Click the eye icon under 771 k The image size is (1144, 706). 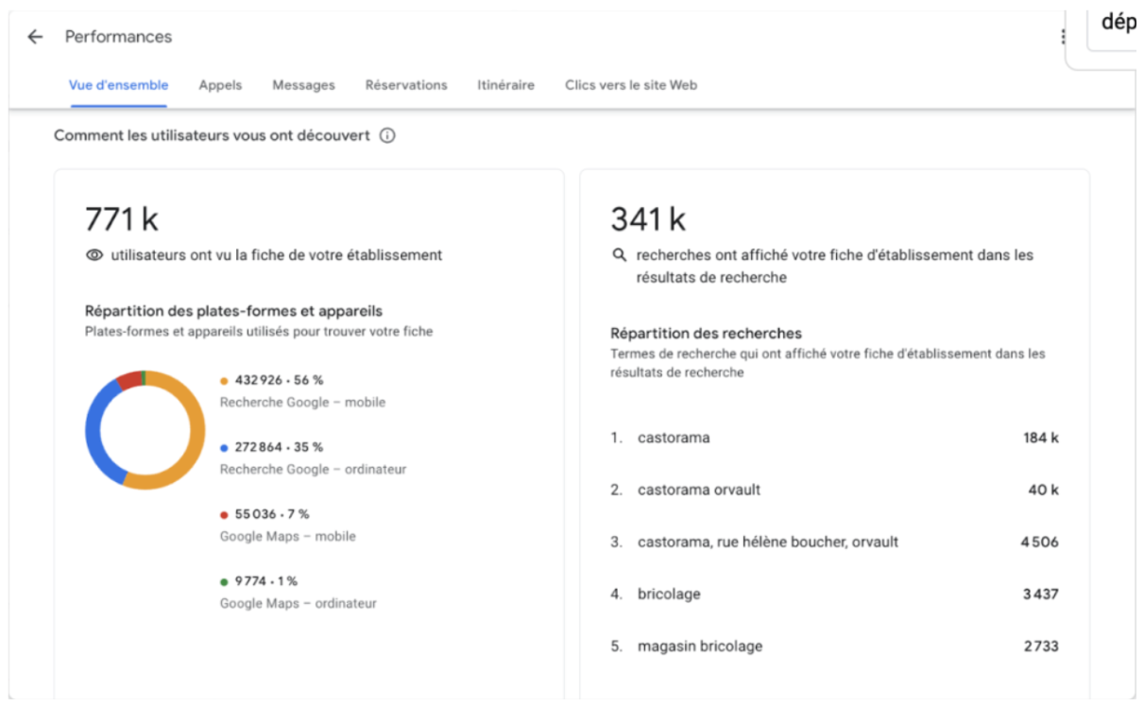point(94,255)
